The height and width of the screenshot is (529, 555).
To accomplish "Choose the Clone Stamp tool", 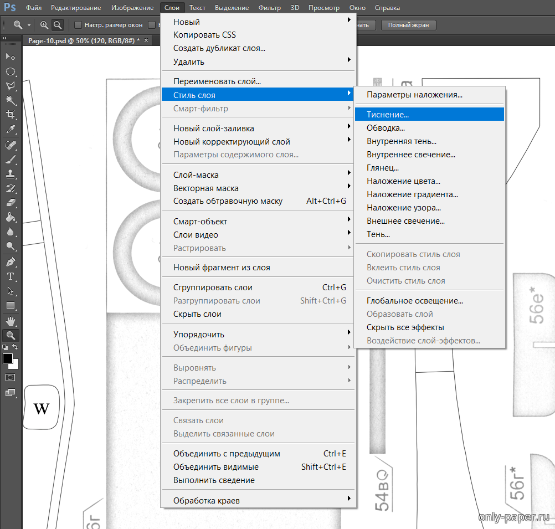I will pyautogui.click(x=10, y=173).
